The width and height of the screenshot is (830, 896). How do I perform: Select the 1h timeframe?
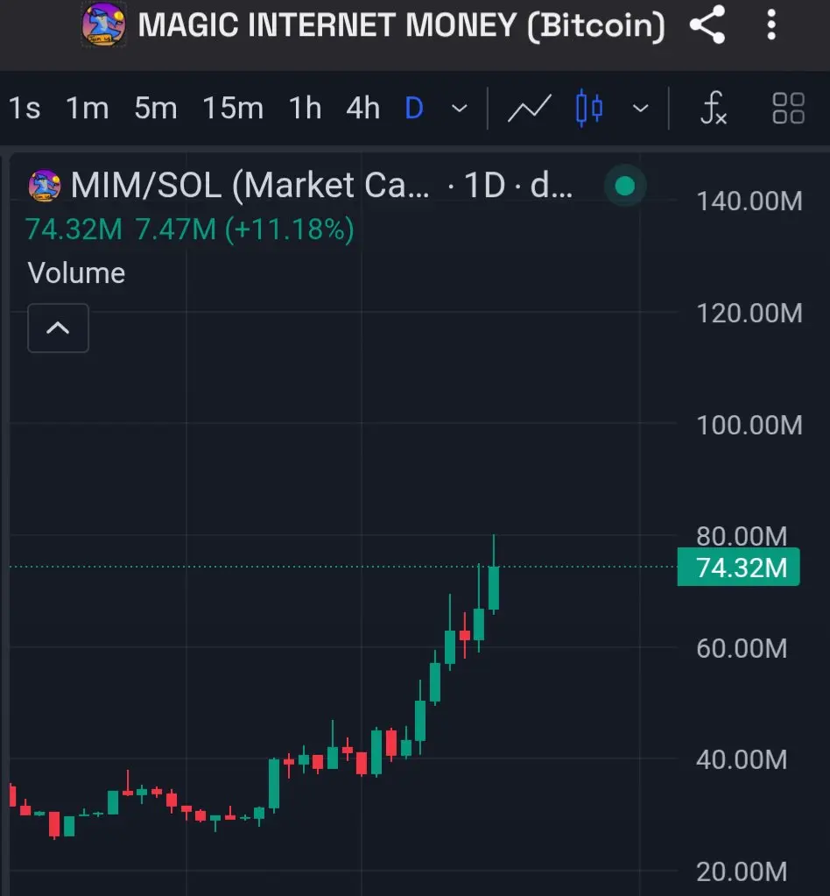(x=305, y=108)
